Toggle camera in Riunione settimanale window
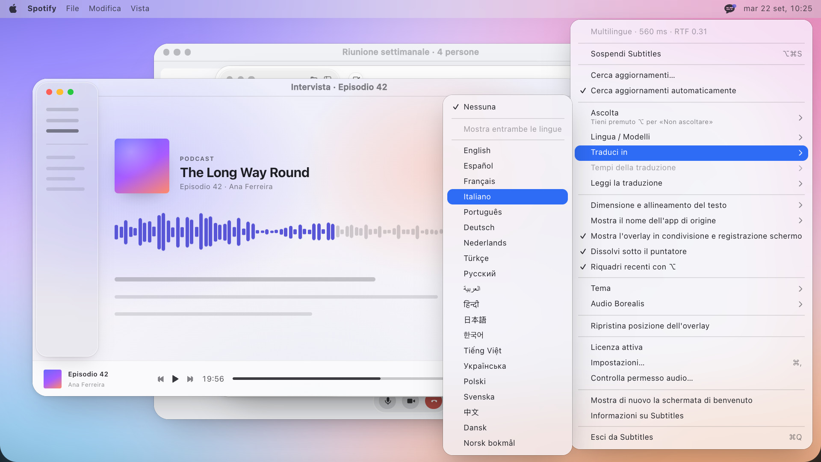This screenshot has width=821, height=462. (x=410, y=401)
